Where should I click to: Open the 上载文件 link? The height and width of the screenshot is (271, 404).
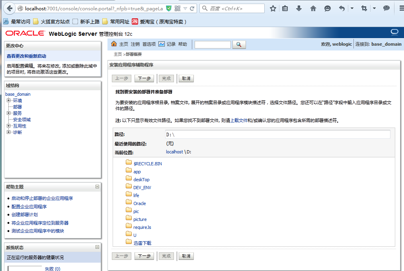coord(239,120)
